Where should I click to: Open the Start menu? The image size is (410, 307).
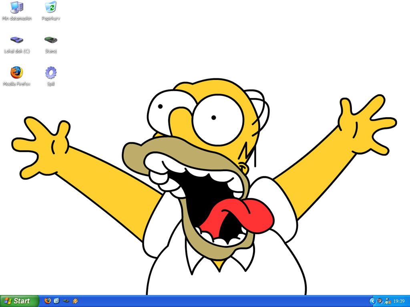pos(19,301)
